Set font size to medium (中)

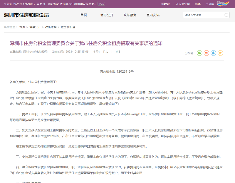pyautogui.click(x=112, y=52)
